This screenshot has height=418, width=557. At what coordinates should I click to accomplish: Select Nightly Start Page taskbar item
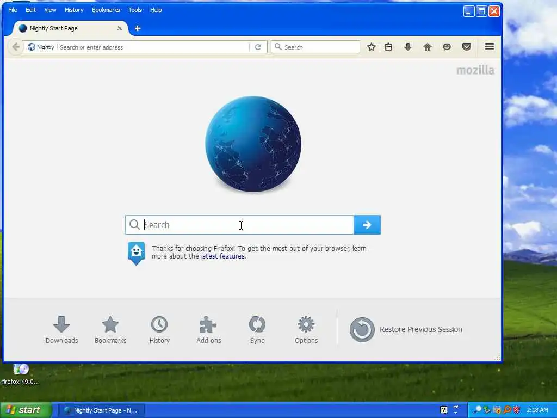[x=101, y=410]
